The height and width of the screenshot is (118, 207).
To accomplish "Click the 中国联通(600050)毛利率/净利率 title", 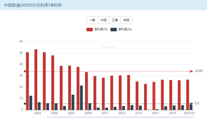I will click(33, 5).
